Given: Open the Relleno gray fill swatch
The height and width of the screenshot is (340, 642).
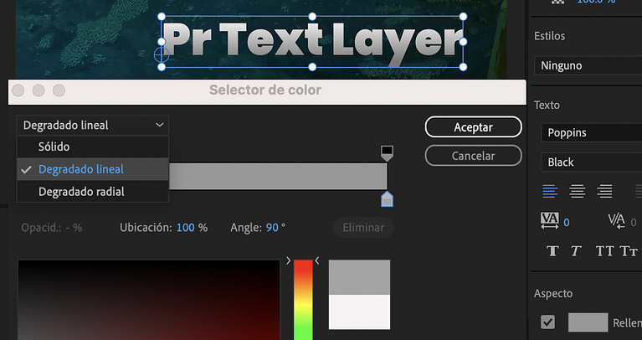Looking at the screenshot, I should (x=588, y=322).
